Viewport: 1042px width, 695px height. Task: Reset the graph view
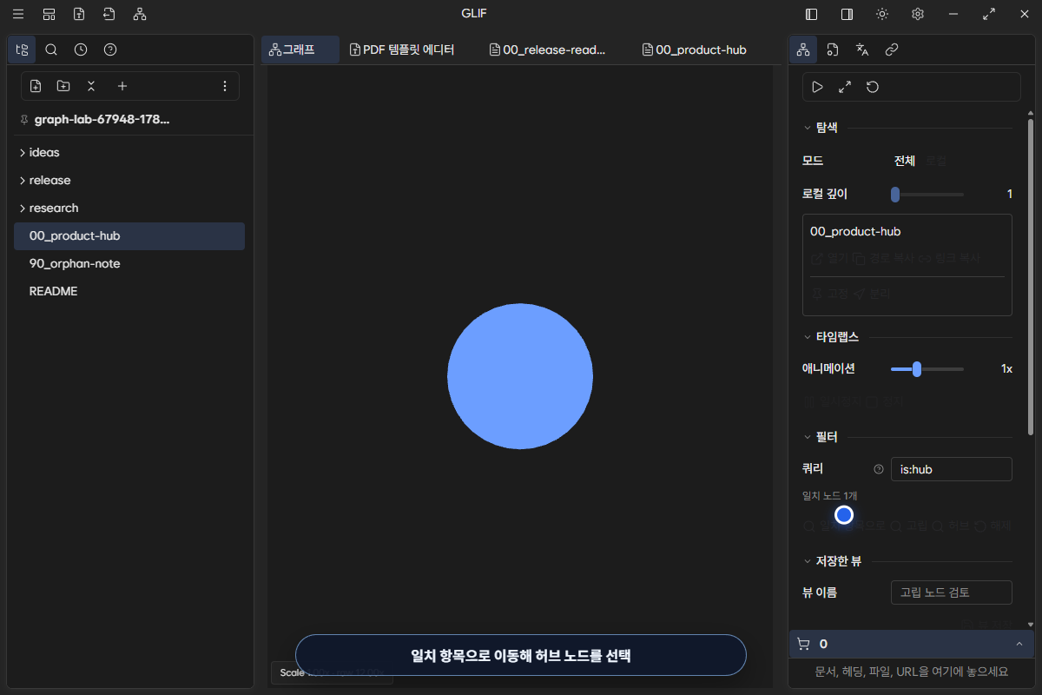(873, 87)
